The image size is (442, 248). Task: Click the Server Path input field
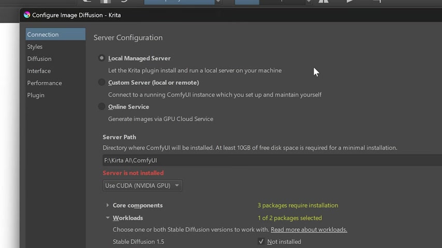[x=272, y=160]
